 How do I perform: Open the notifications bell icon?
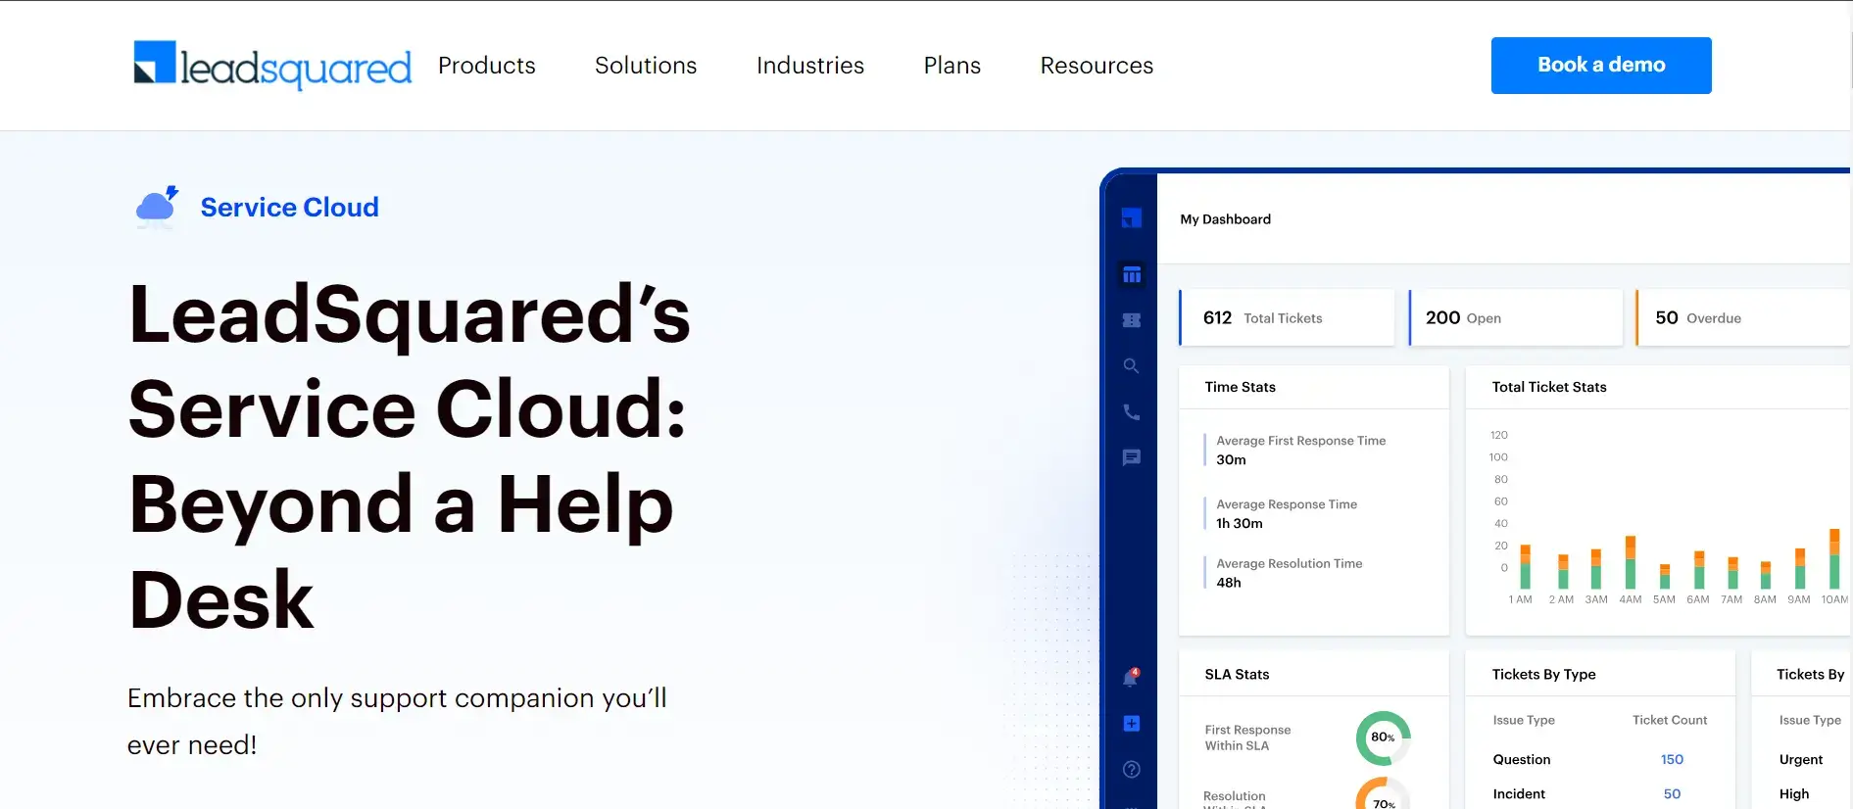[1132, 677]
